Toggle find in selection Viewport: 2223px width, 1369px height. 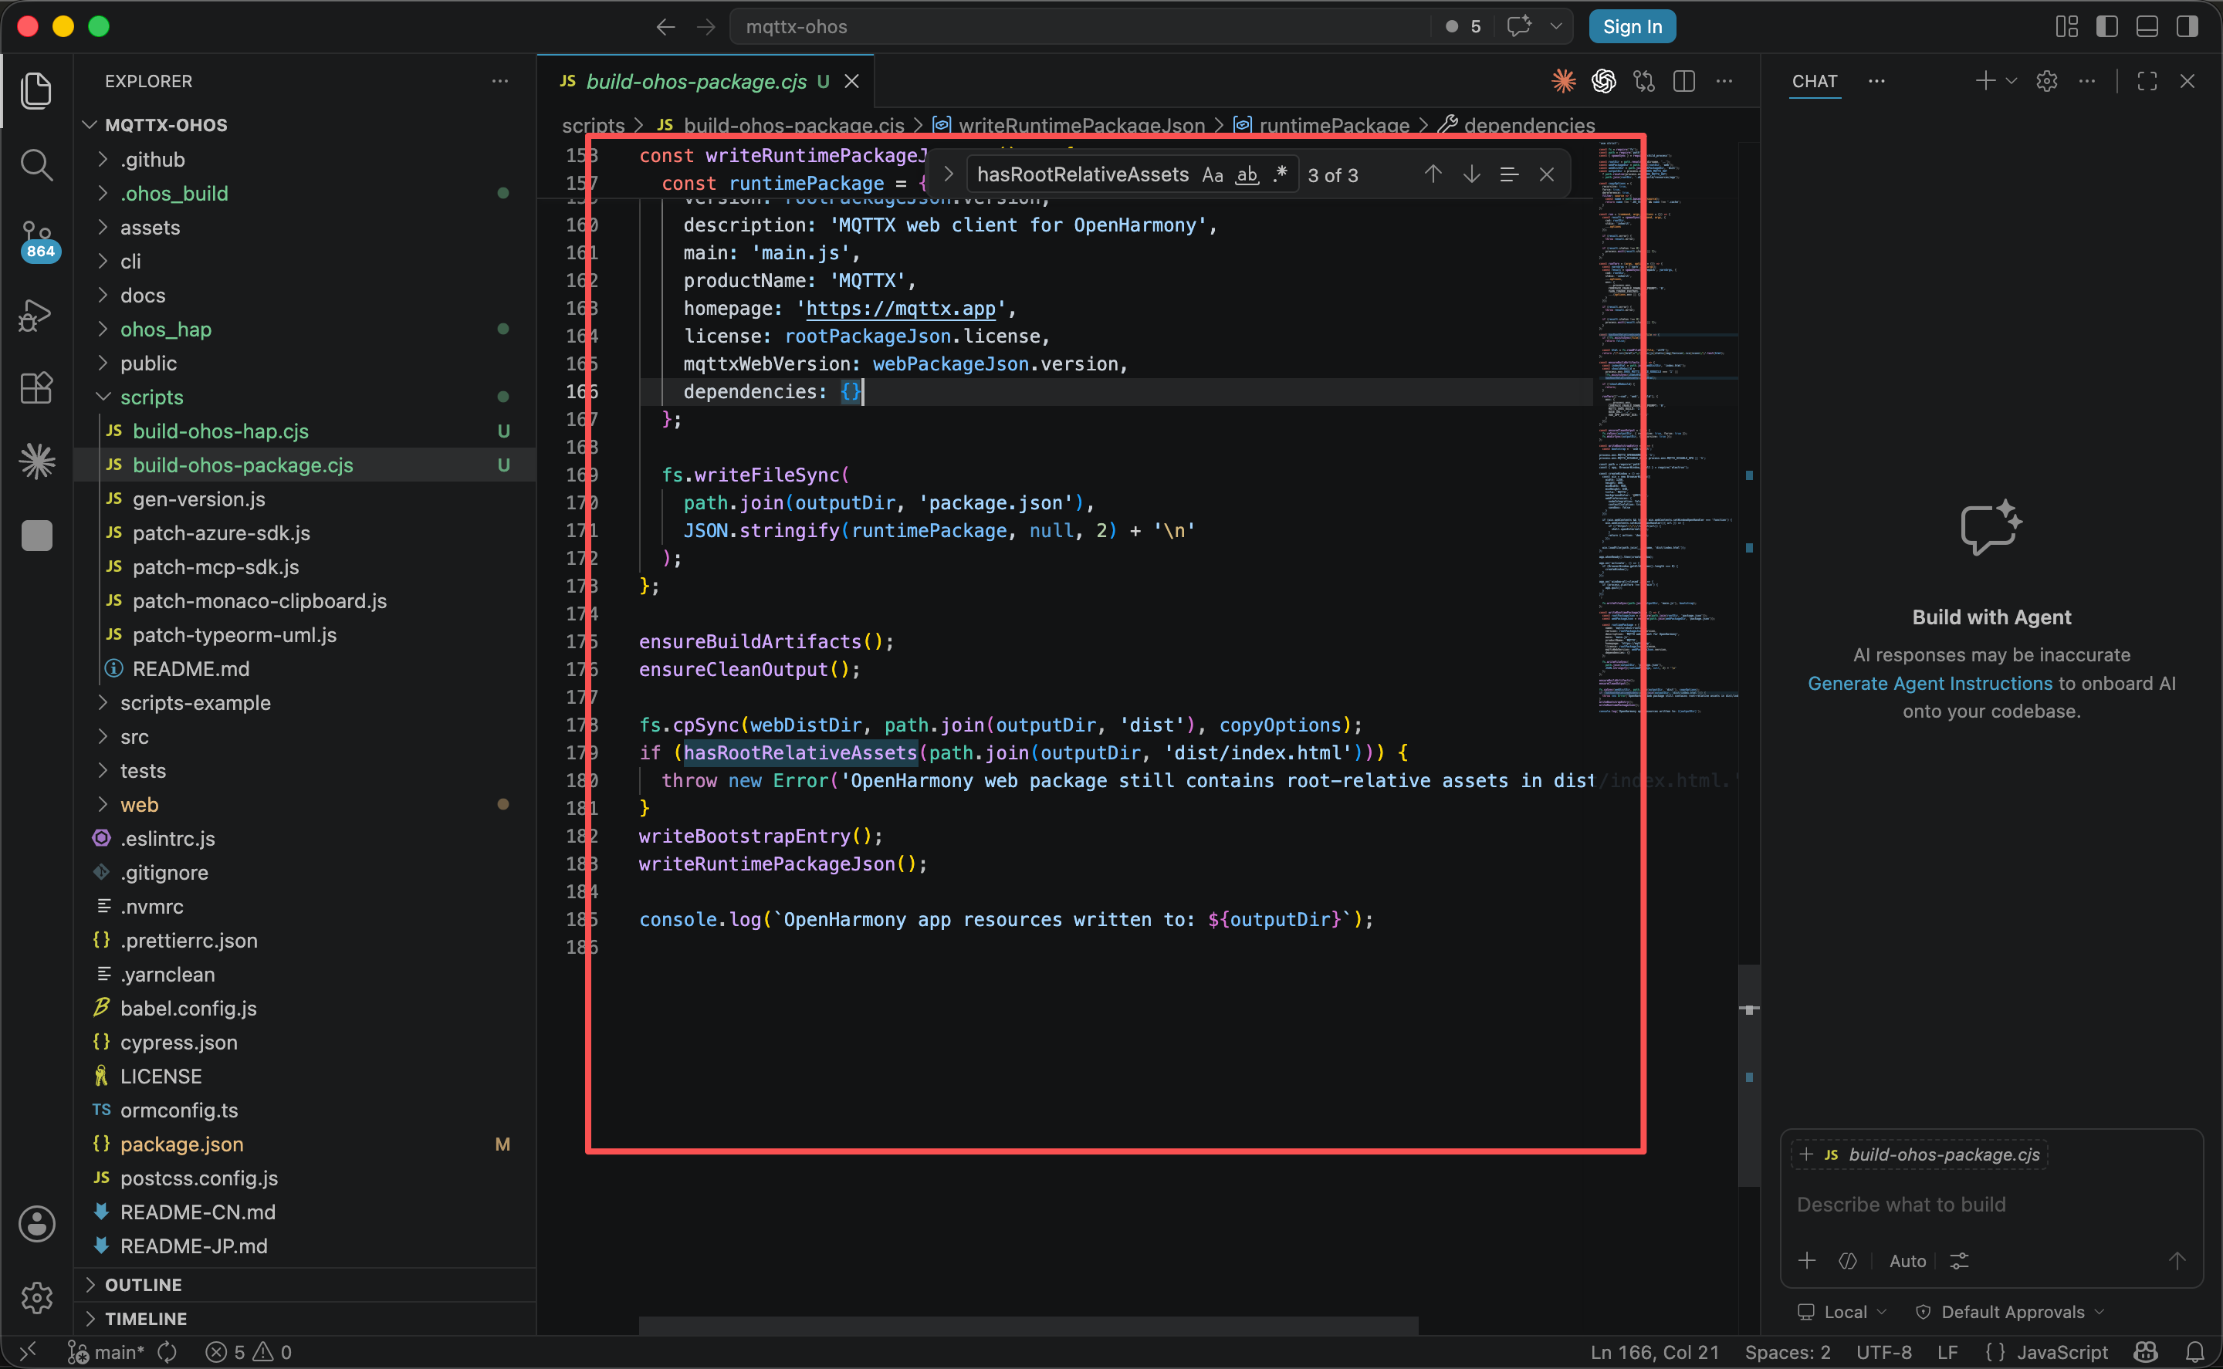click(x=1508, y=174)
